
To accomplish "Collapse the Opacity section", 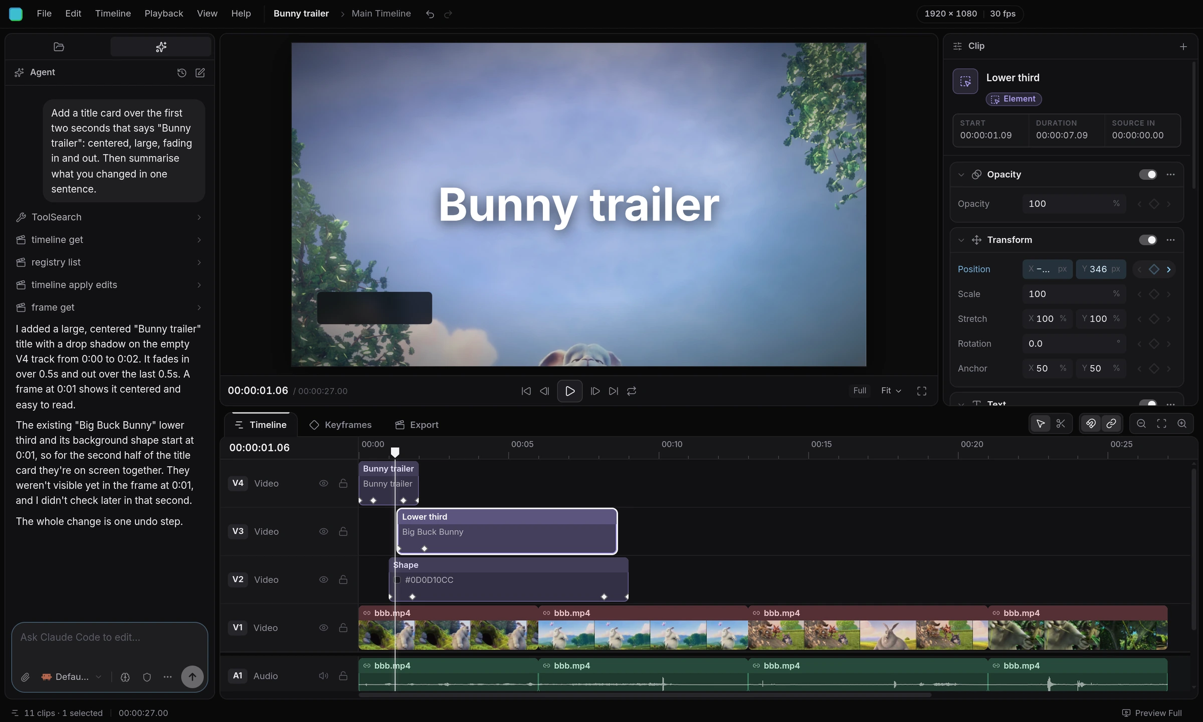I will point(961,174).
